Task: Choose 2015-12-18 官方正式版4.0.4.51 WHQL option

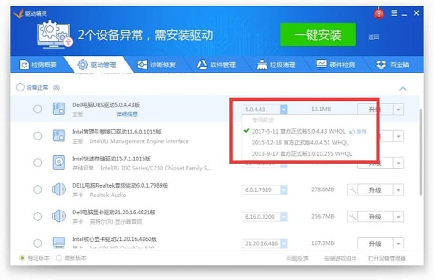Action: click(300, 143)
